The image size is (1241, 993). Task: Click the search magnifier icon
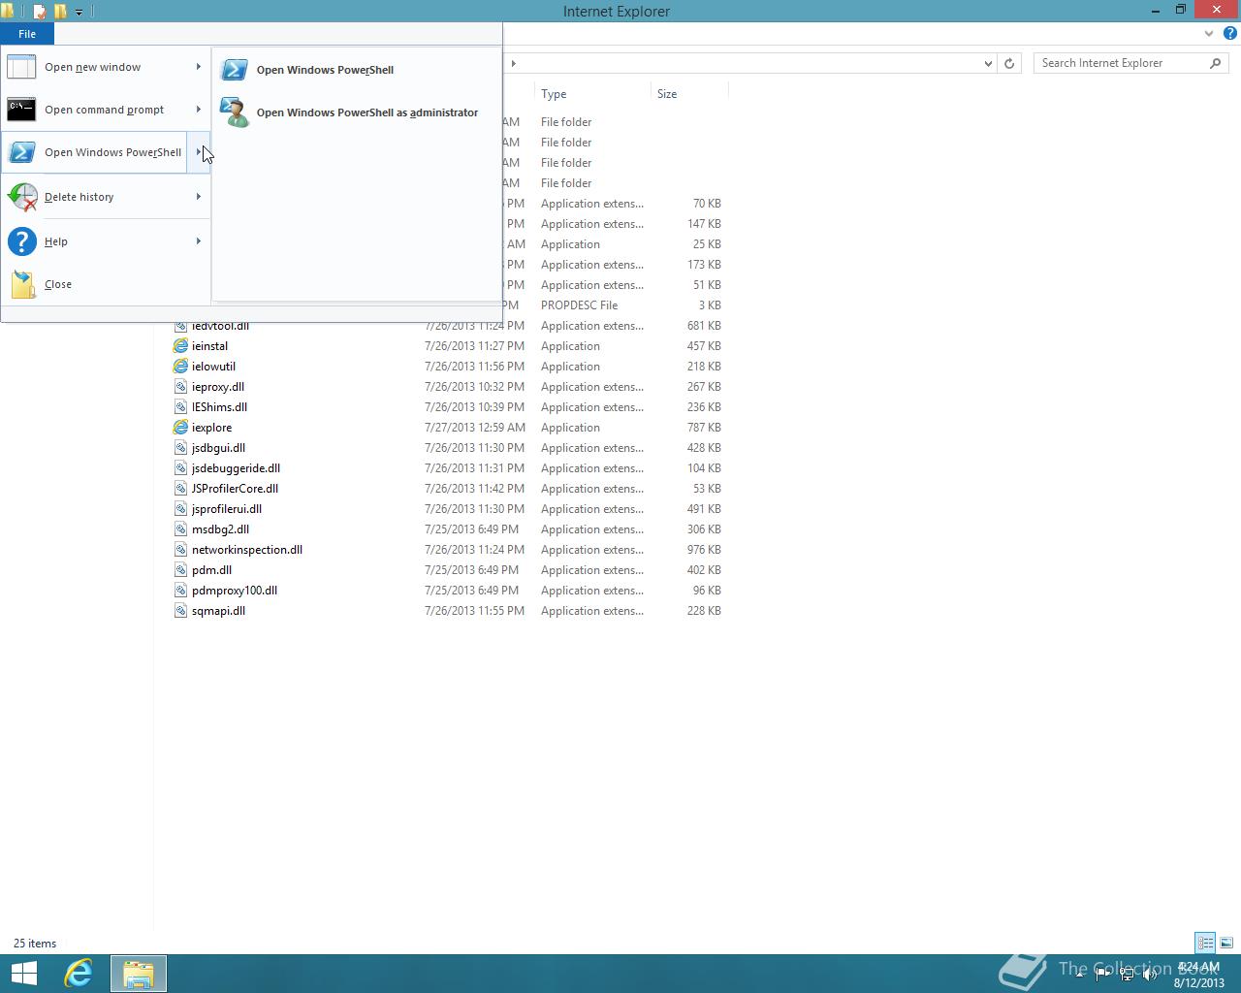point(1215,63)
